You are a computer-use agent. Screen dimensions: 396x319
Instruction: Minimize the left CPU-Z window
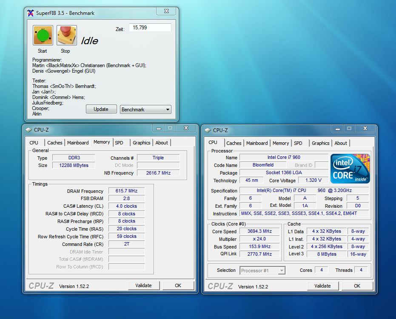point(159,128)
